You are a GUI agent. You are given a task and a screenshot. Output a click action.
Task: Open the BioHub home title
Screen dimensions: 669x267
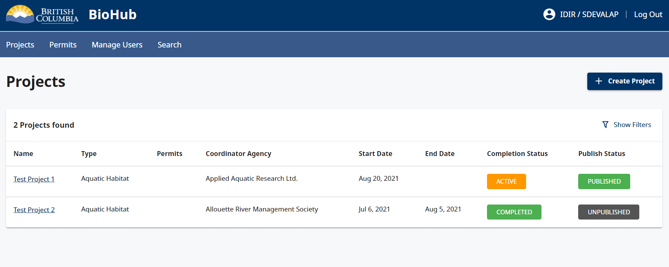click(x=112, y=15)
